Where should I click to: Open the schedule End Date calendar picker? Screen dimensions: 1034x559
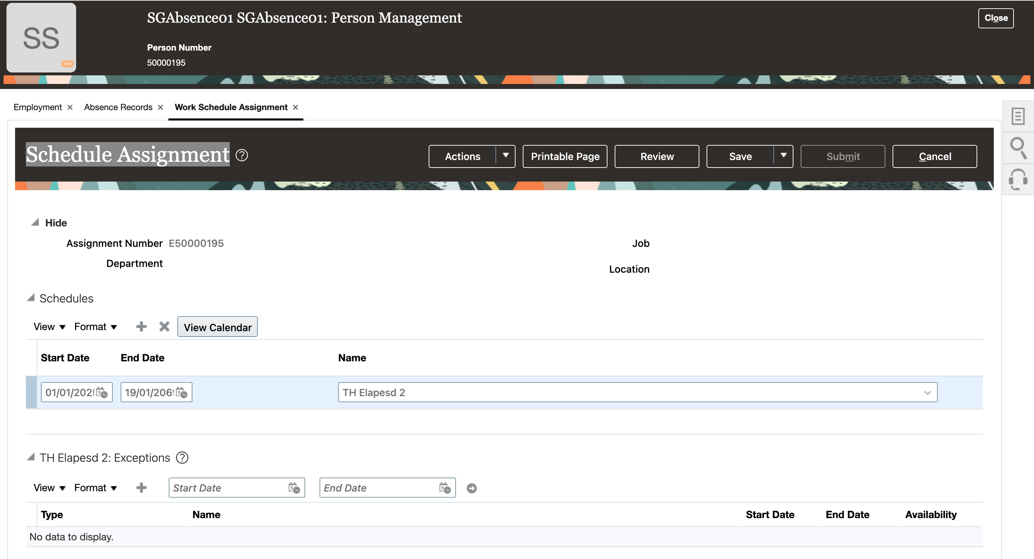coord(182,393)
